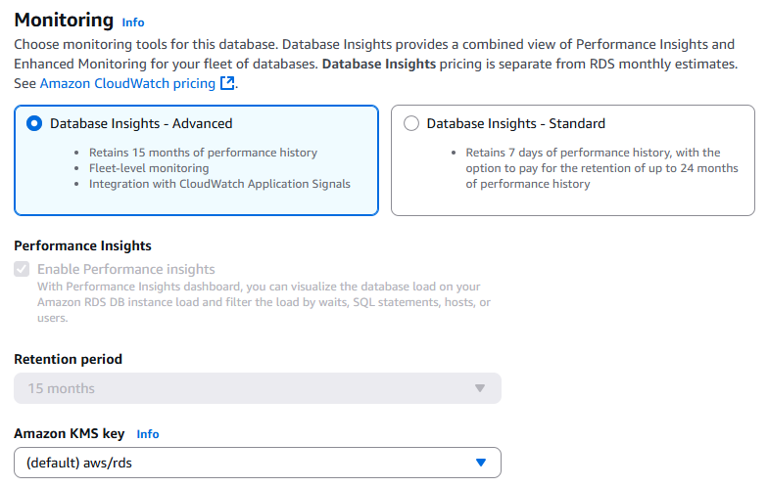Click the Database Insights - Advanced label text
The width and height of the screenshot is (768, 487).
tap(141, 124)
